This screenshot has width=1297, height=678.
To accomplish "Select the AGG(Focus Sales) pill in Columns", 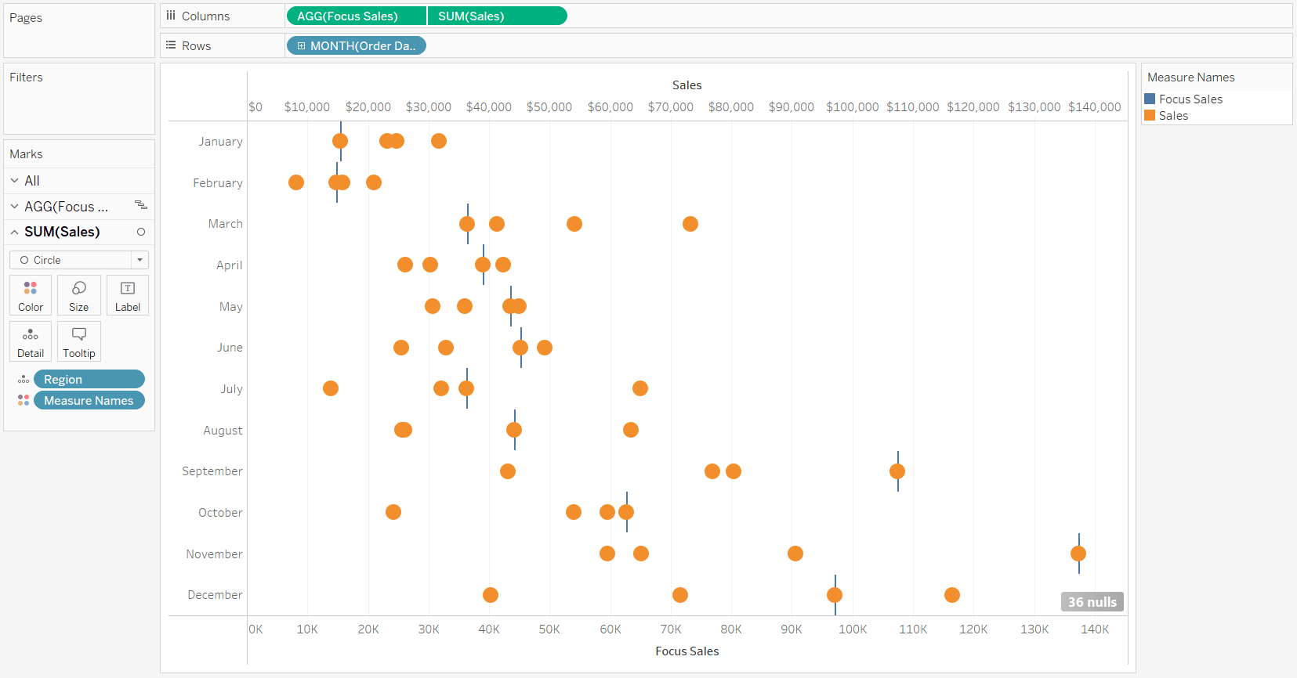I will [x=356, y=16].
